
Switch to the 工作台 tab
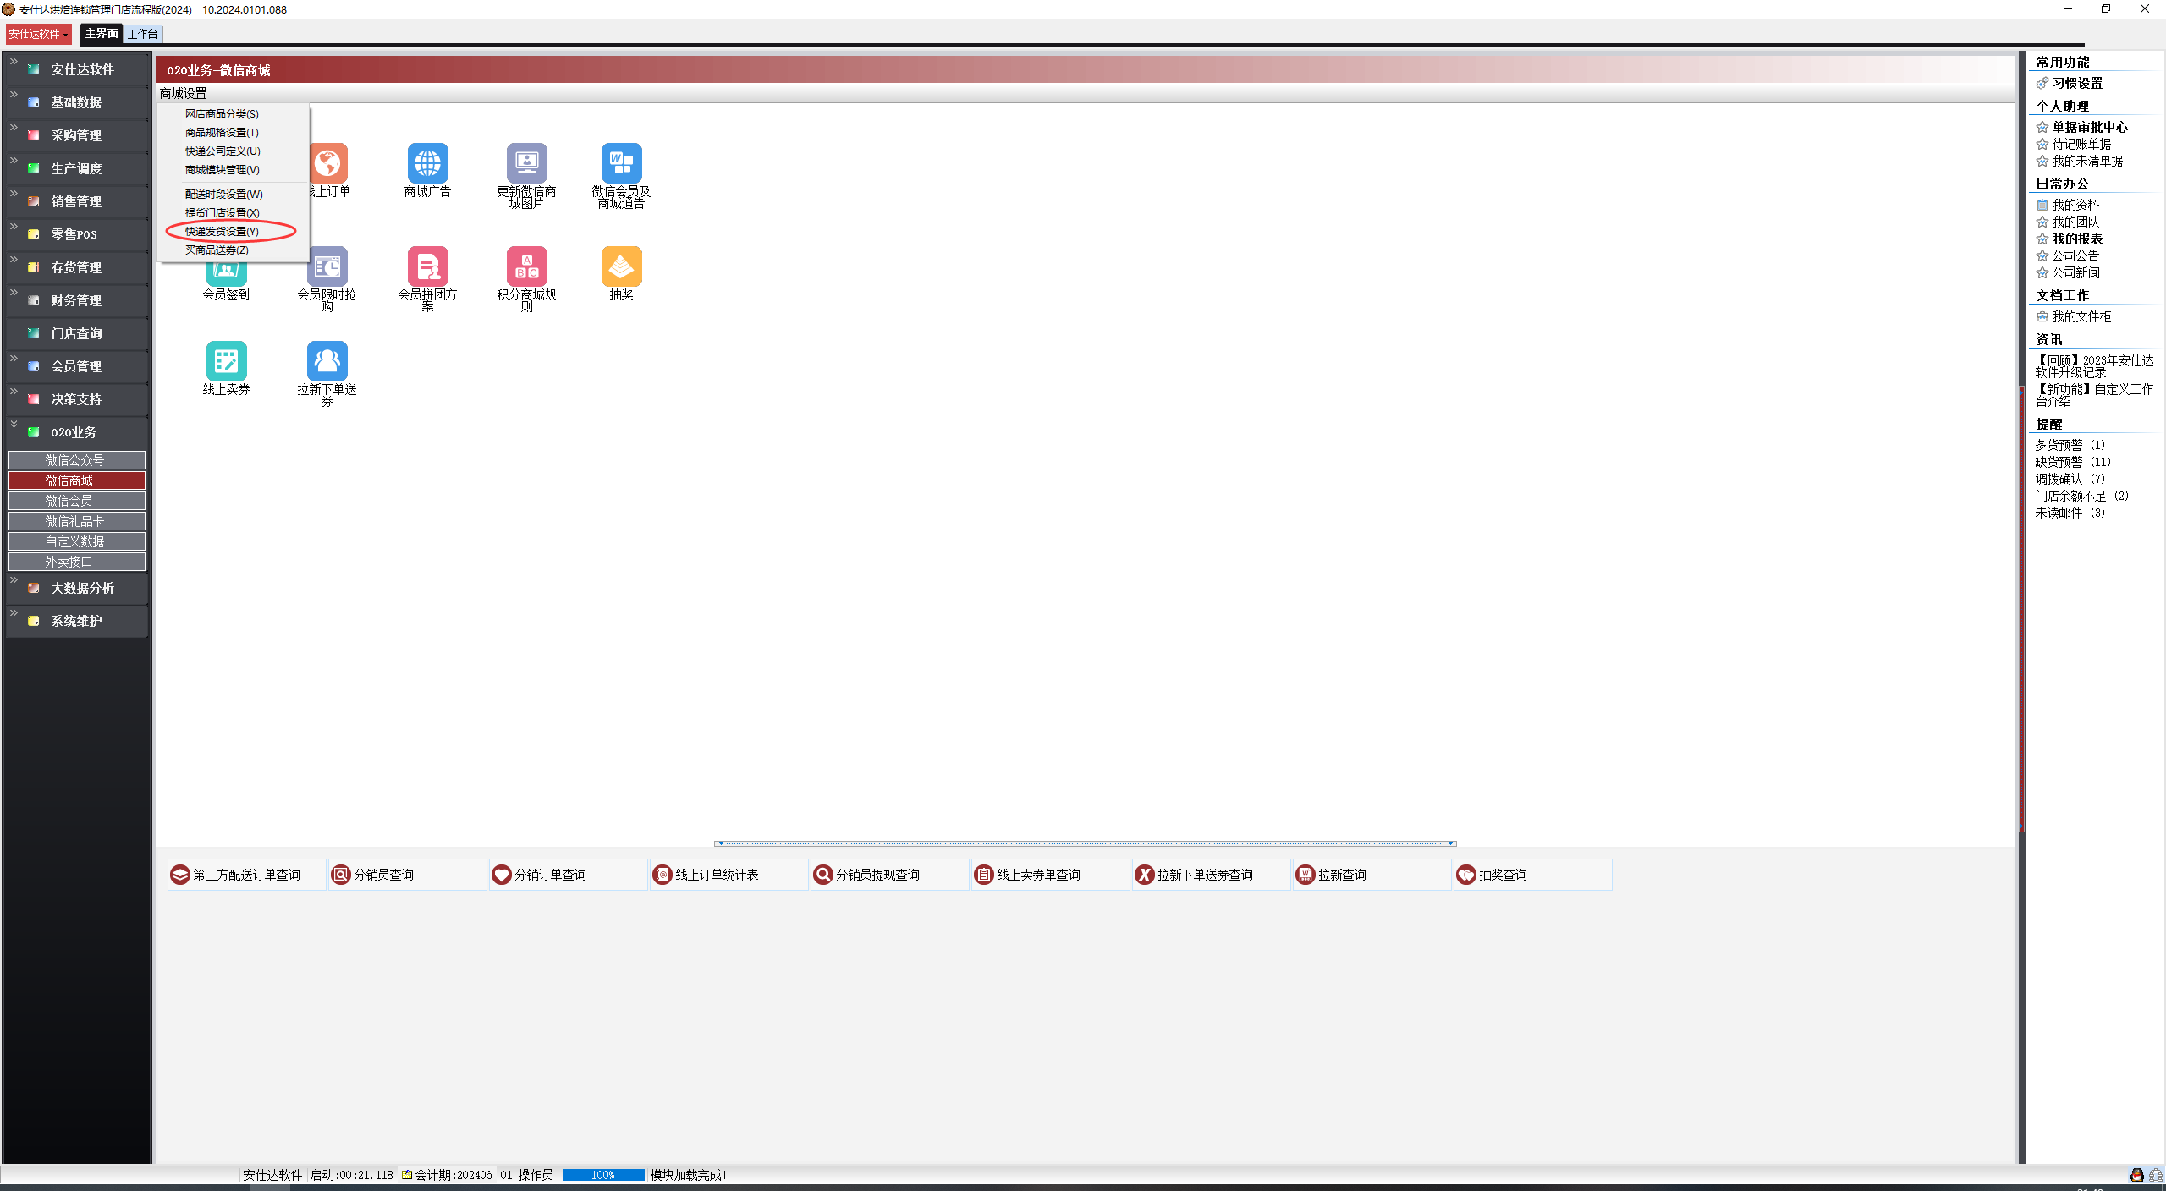[x=142, y=34]
